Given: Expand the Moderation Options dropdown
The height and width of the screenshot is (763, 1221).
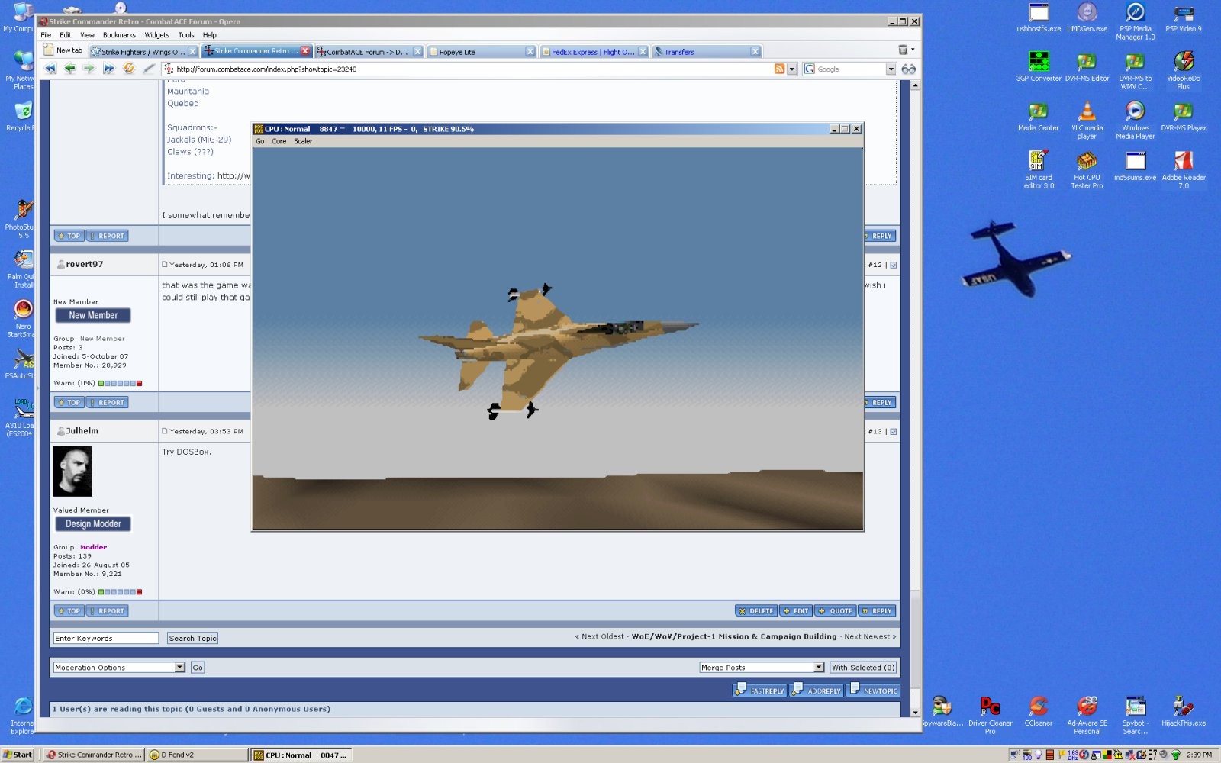Looking at the screenshot, I should pos(179,668).
